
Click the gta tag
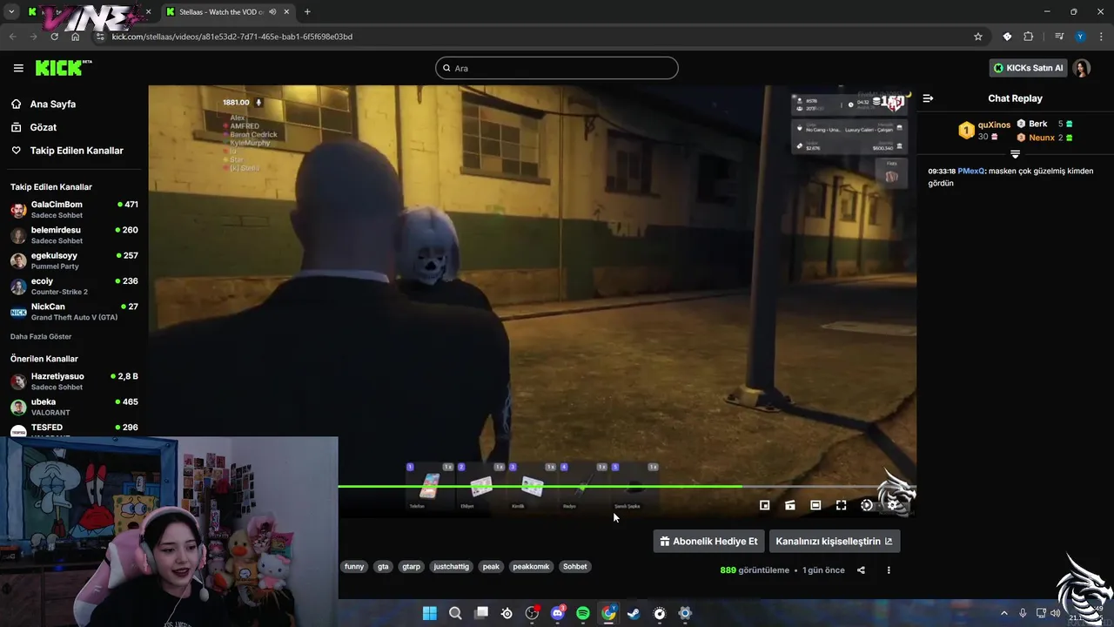tap(383, 566)
